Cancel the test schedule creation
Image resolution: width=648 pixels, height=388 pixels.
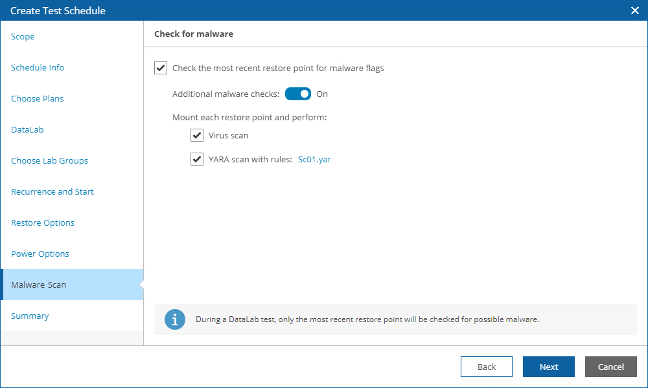point(610,367)
